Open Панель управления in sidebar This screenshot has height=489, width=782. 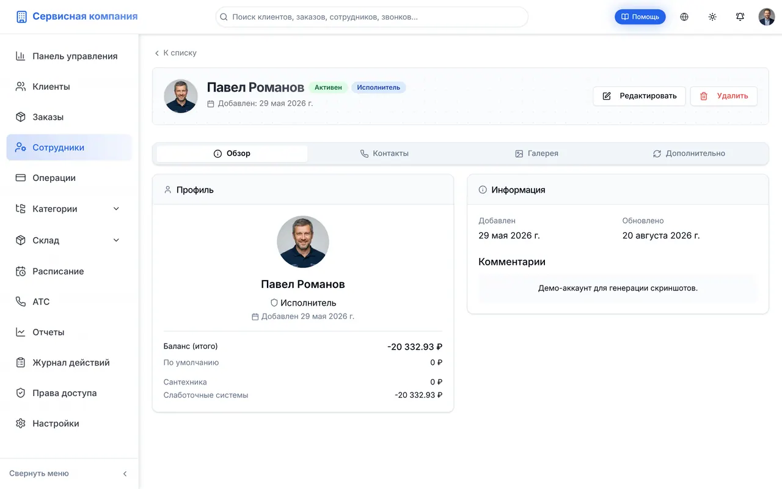pos(69,56)
